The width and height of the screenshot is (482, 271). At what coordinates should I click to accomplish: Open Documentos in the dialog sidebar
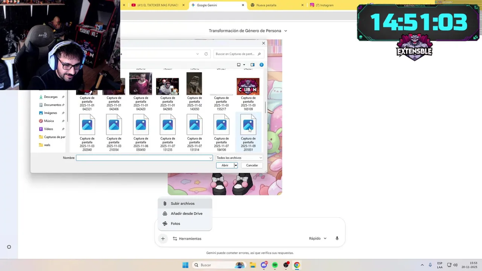52,105
